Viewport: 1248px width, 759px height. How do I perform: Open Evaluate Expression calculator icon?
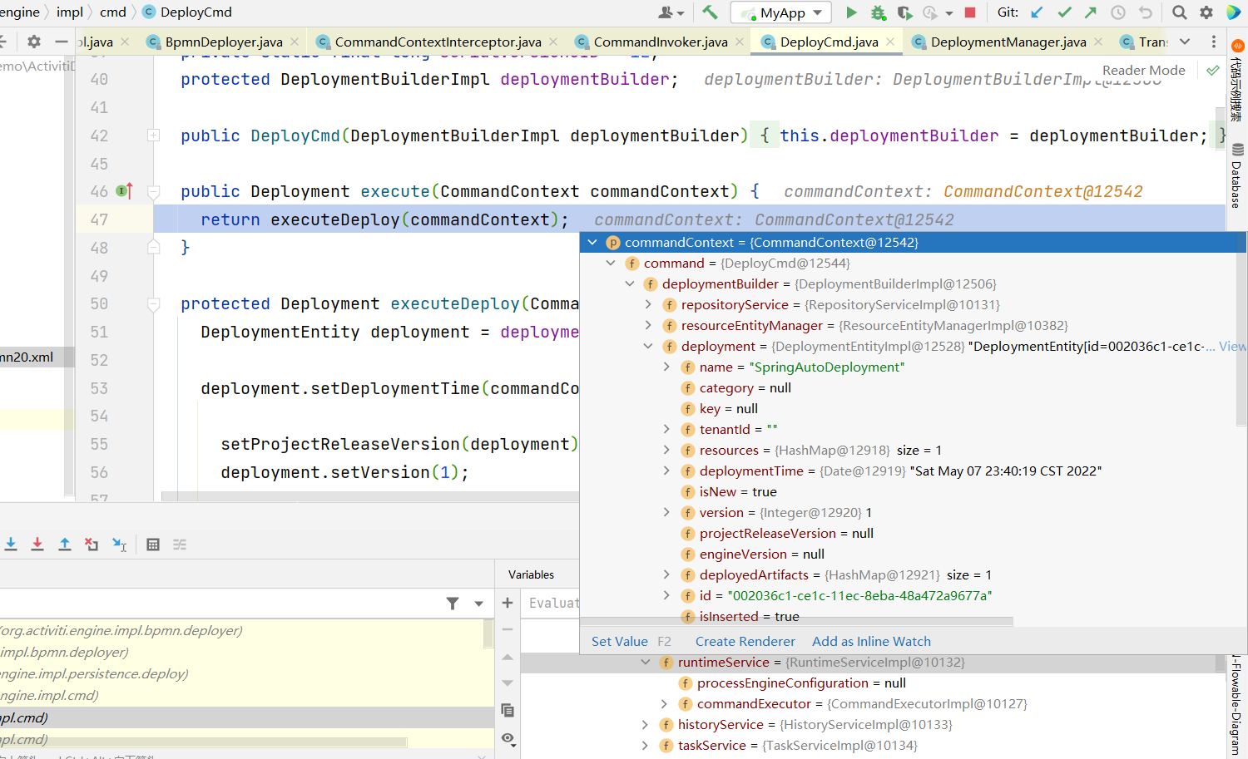[x=153, y=545]
